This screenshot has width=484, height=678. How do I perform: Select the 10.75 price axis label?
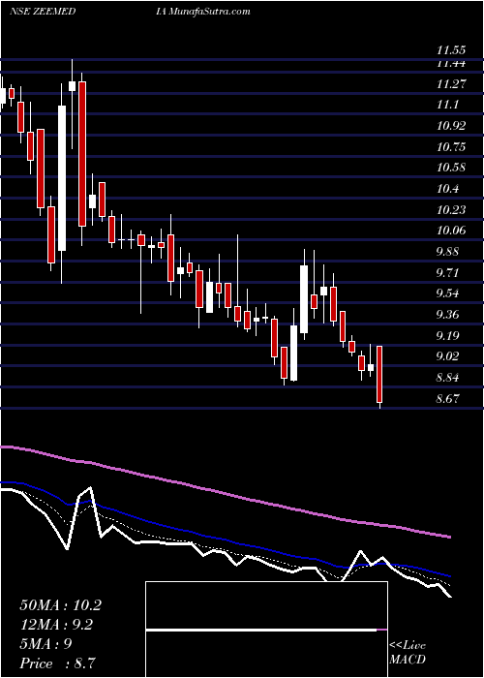click(451, 147)
